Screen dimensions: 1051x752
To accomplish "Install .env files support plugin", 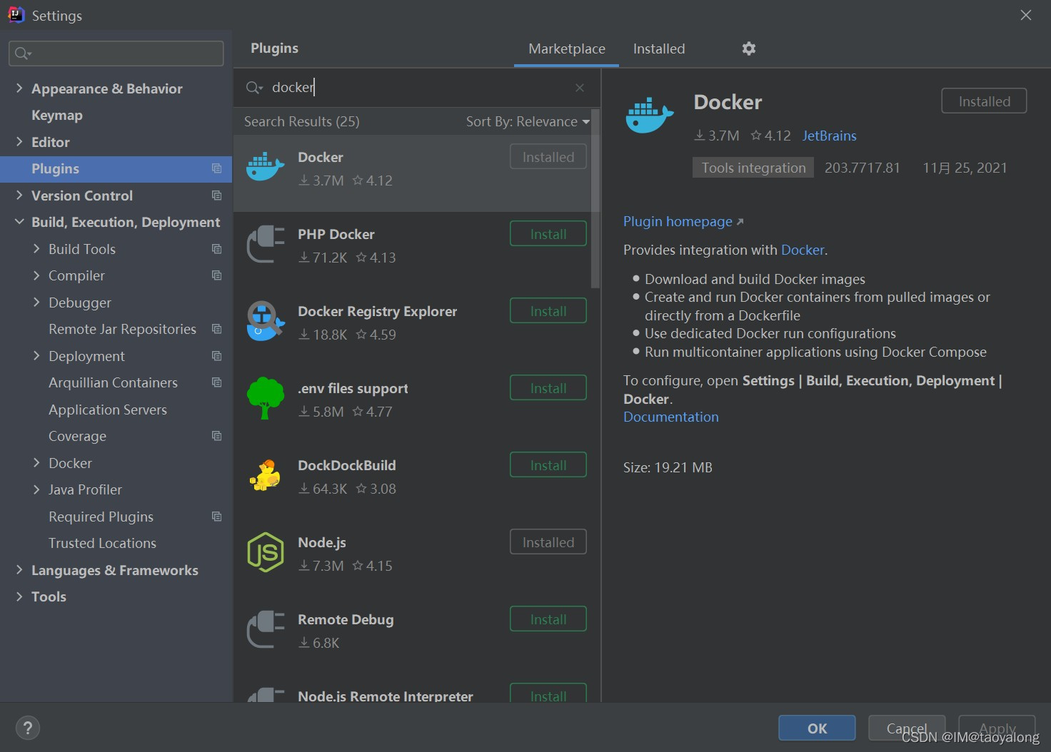I will point(548,388).
